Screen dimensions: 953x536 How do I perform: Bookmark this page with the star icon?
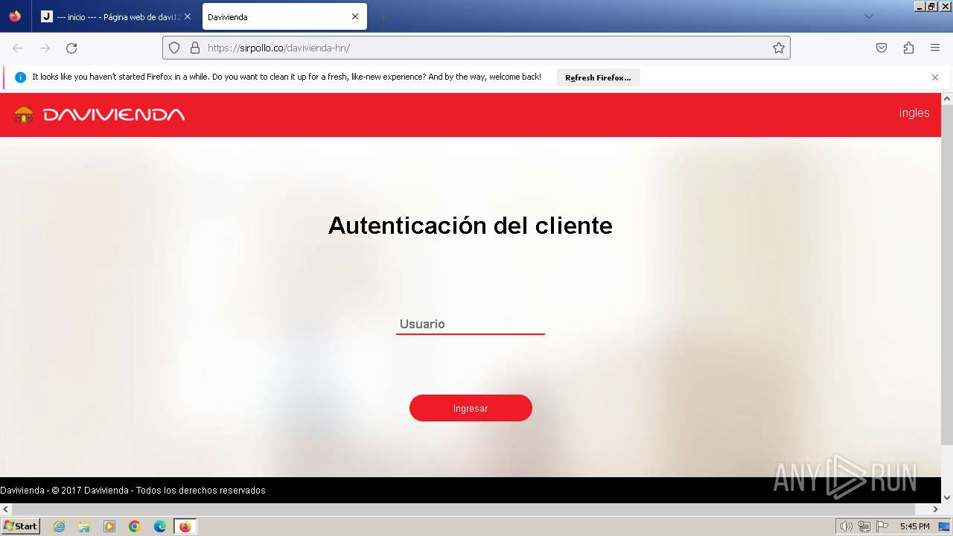(779, 48)
